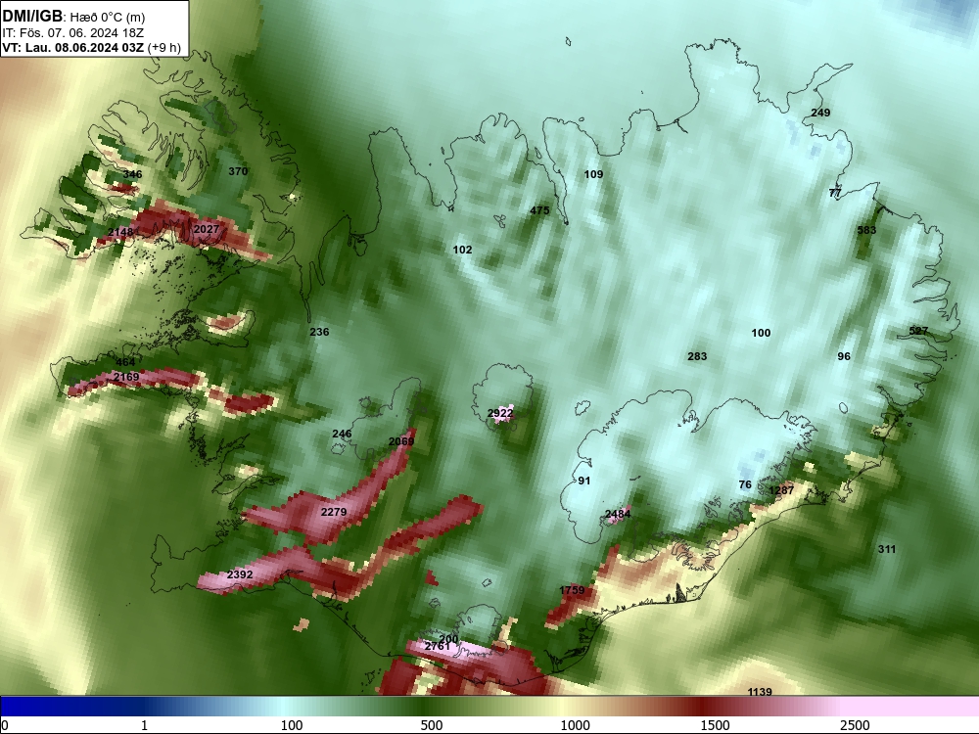Click the colour scale label 1500
979x734 pixels.
[x=715, y=725]
